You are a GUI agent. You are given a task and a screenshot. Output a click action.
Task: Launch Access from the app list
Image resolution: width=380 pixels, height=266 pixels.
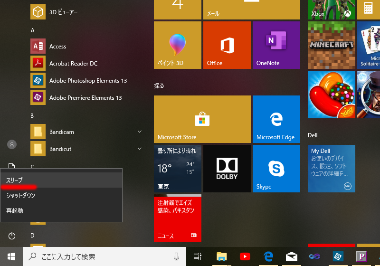pos(85,46)
